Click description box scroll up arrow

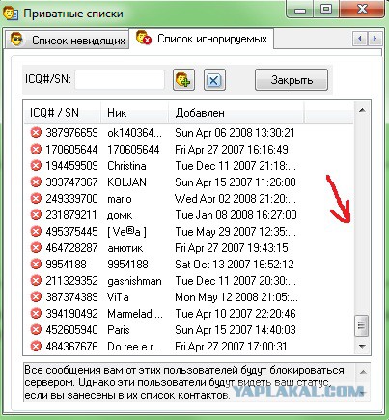(363, 373)
